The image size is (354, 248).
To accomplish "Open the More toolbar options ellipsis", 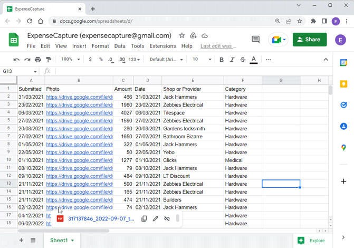I will point(268,60).
